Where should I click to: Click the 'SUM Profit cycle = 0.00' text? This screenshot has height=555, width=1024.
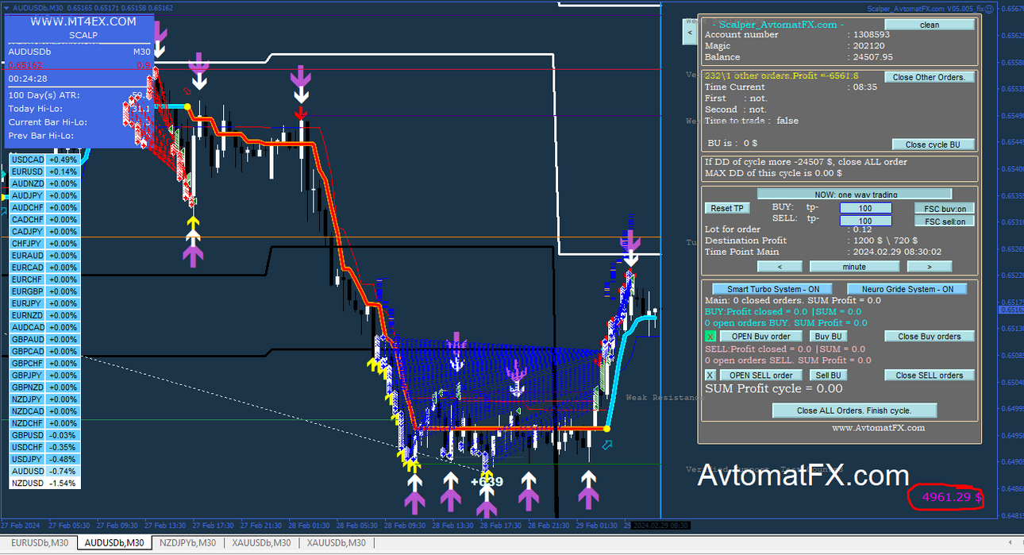774,389
